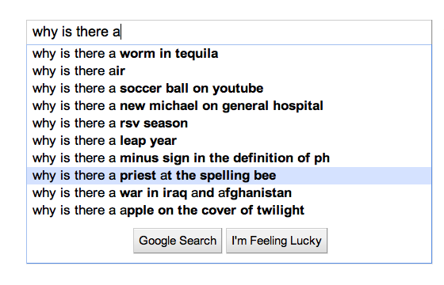Select 'priest at the spelling bee' suggestion

[229, 176]
